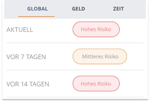
Task: Click the divider below the AKTUELL row
Action: pyautogui.click(x=75, y=43)
